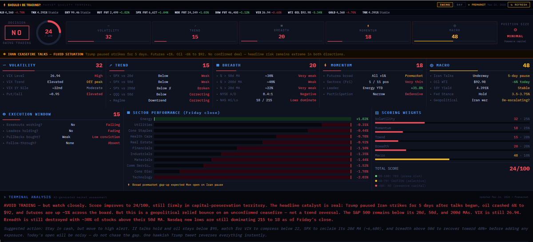Viewport: 533px width, 242px height.
Task: Click the Participation Narrow row
Action: [373, 94]
